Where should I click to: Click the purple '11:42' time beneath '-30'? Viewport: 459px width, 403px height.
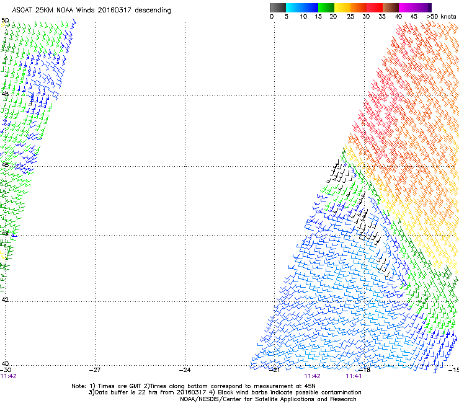click(8, 376)
